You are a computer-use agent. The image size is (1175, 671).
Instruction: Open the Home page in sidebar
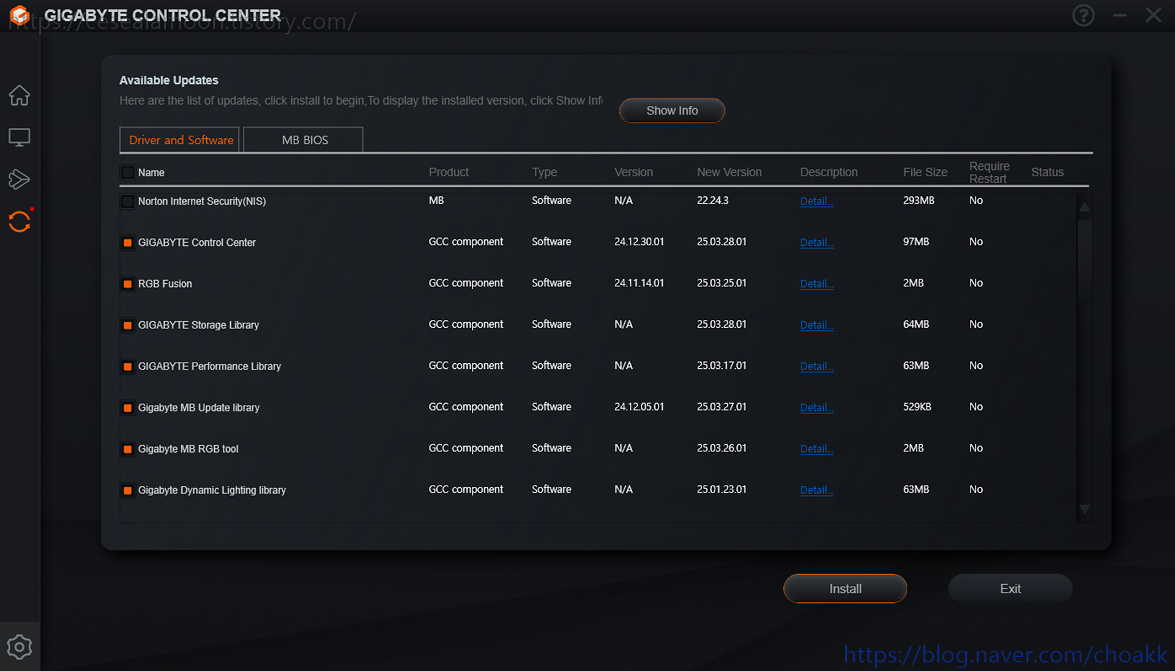pyautogui.click(x=19, y=95)
